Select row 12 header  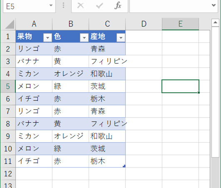tap(8, 173)
